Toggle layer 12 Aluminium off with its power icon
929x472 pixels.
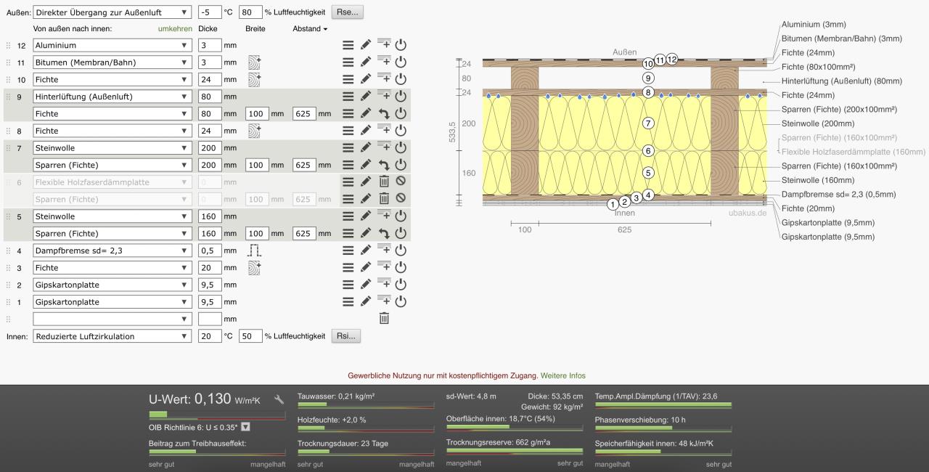pyautogui.click(x=401, y=45)
